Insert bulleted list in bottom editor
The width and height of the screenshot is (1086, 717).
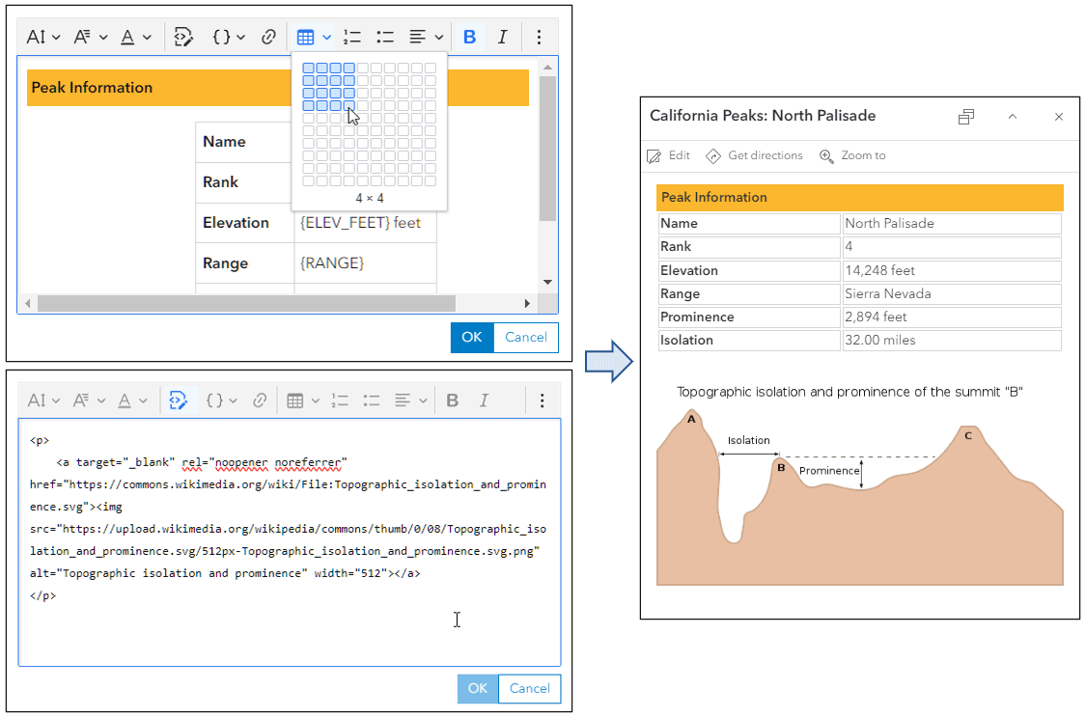point(372,400)
